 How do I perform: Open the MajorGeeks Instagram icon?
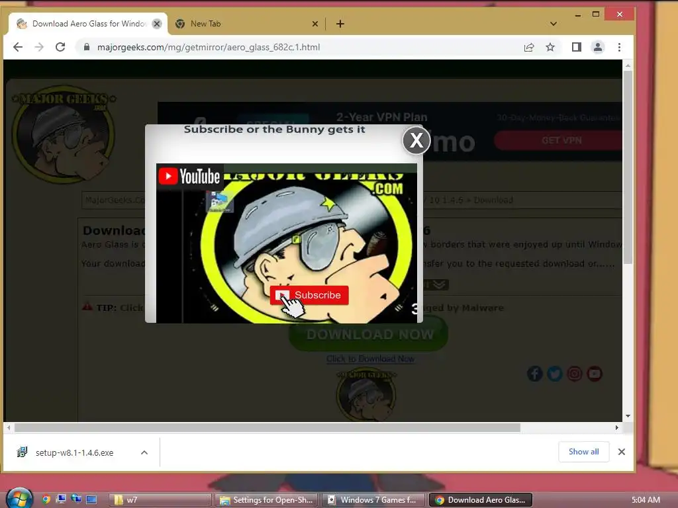575,374
